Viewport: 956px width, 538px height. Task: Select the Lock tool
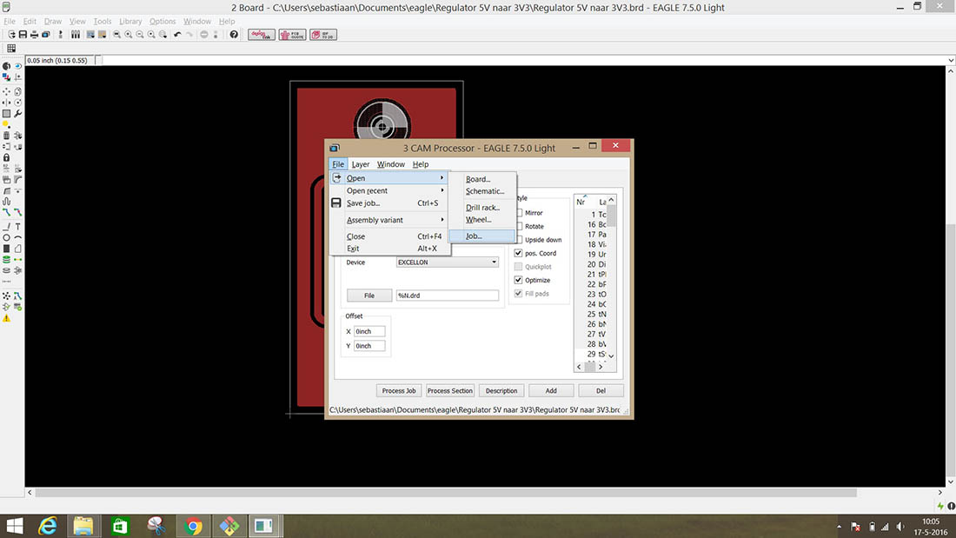click(x=6, y=157)
